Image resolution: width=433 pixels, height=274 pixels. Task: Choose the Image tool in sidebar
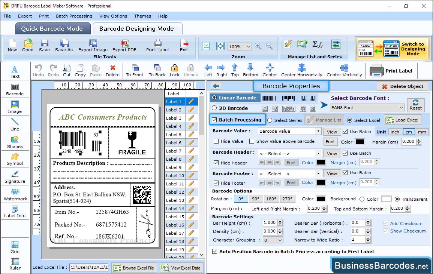click(x=15, y=107)
